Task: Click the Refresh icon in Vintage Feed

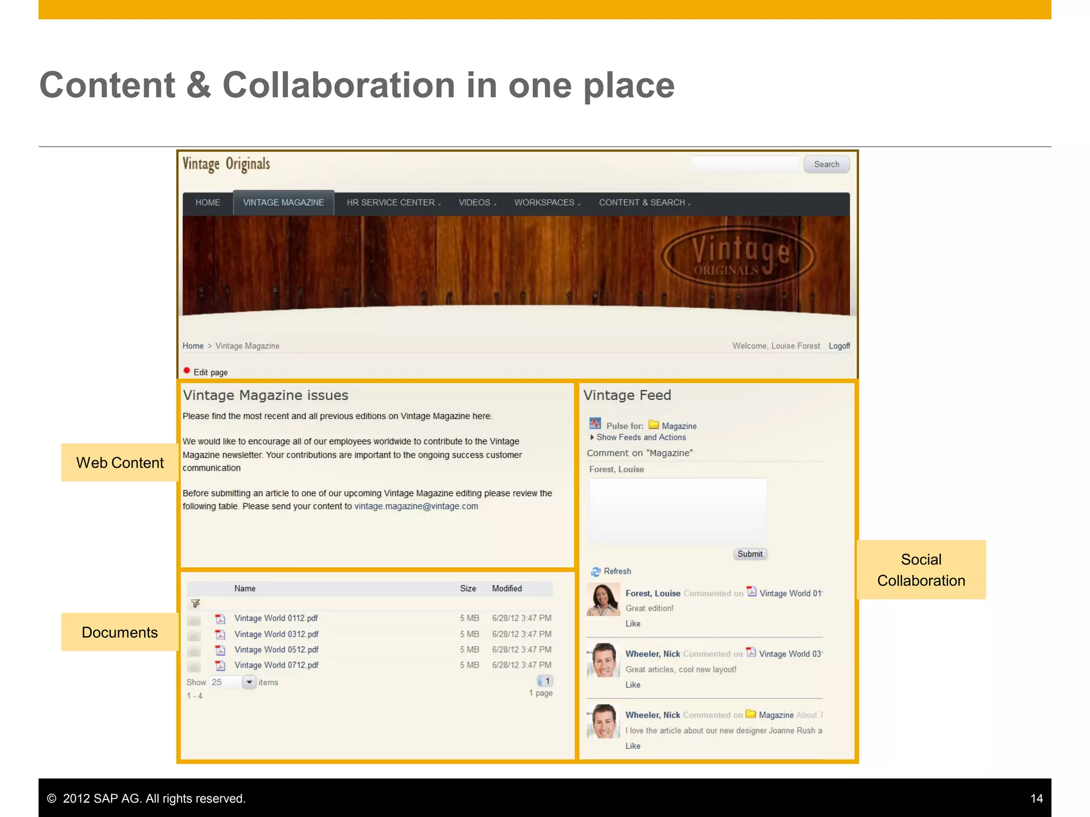Action: tap(596, 572)
